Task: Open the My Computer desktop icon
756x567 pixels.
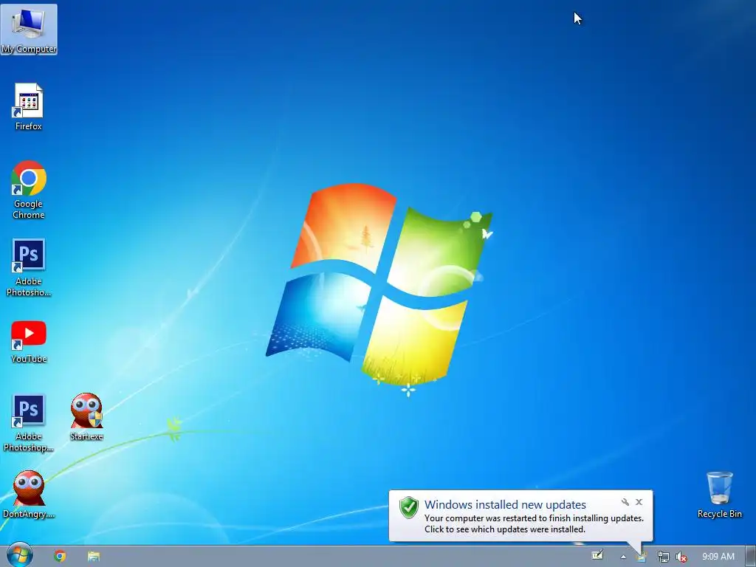Action: pos(29,30)
